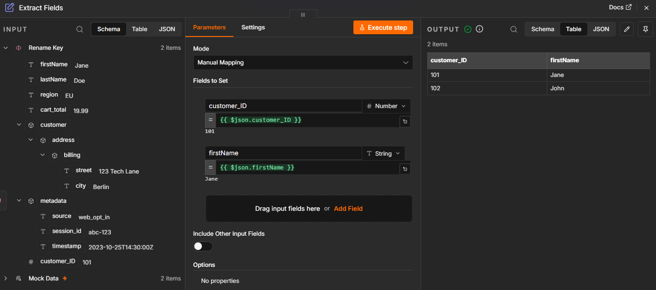This screenshot has height=290, width=656.
Task: Click the customer object cube icon
Action: tap(31, 125)
